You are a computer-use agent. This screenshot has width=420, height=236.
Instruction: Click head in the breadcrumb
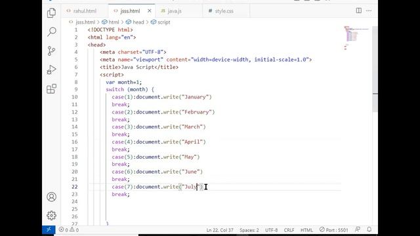(138, 22)
